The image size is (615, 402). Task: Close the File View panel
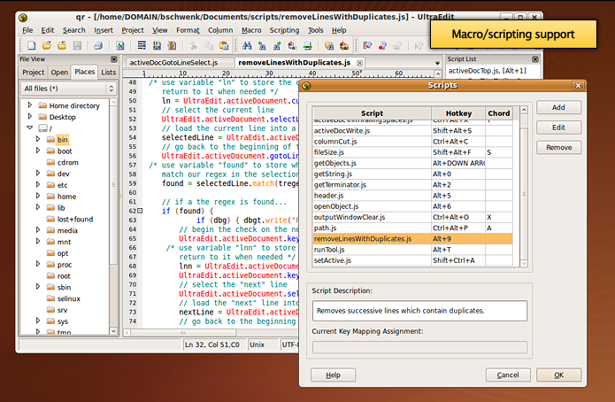pyautogui.click(x=114, y=59)
